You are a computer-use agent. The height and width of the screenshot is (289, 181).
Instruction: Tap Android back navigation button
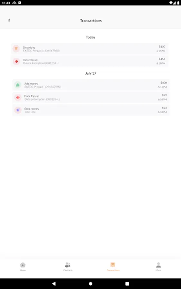(x=54, y=284)
